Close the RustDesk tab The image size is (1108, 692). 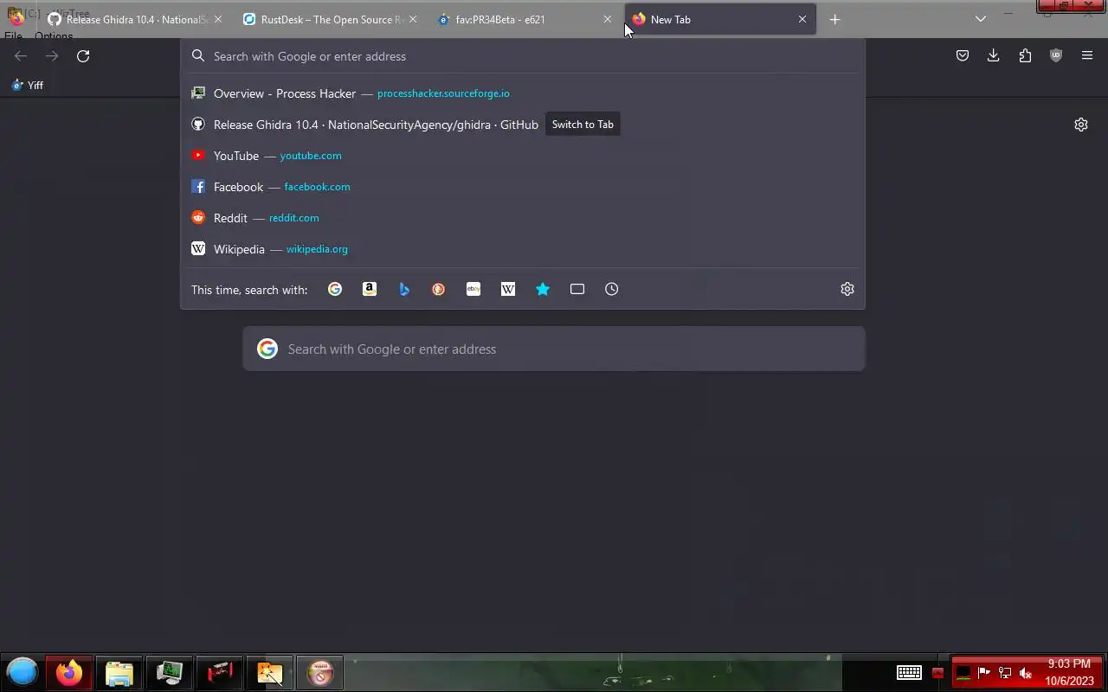(x=413, y=19)
